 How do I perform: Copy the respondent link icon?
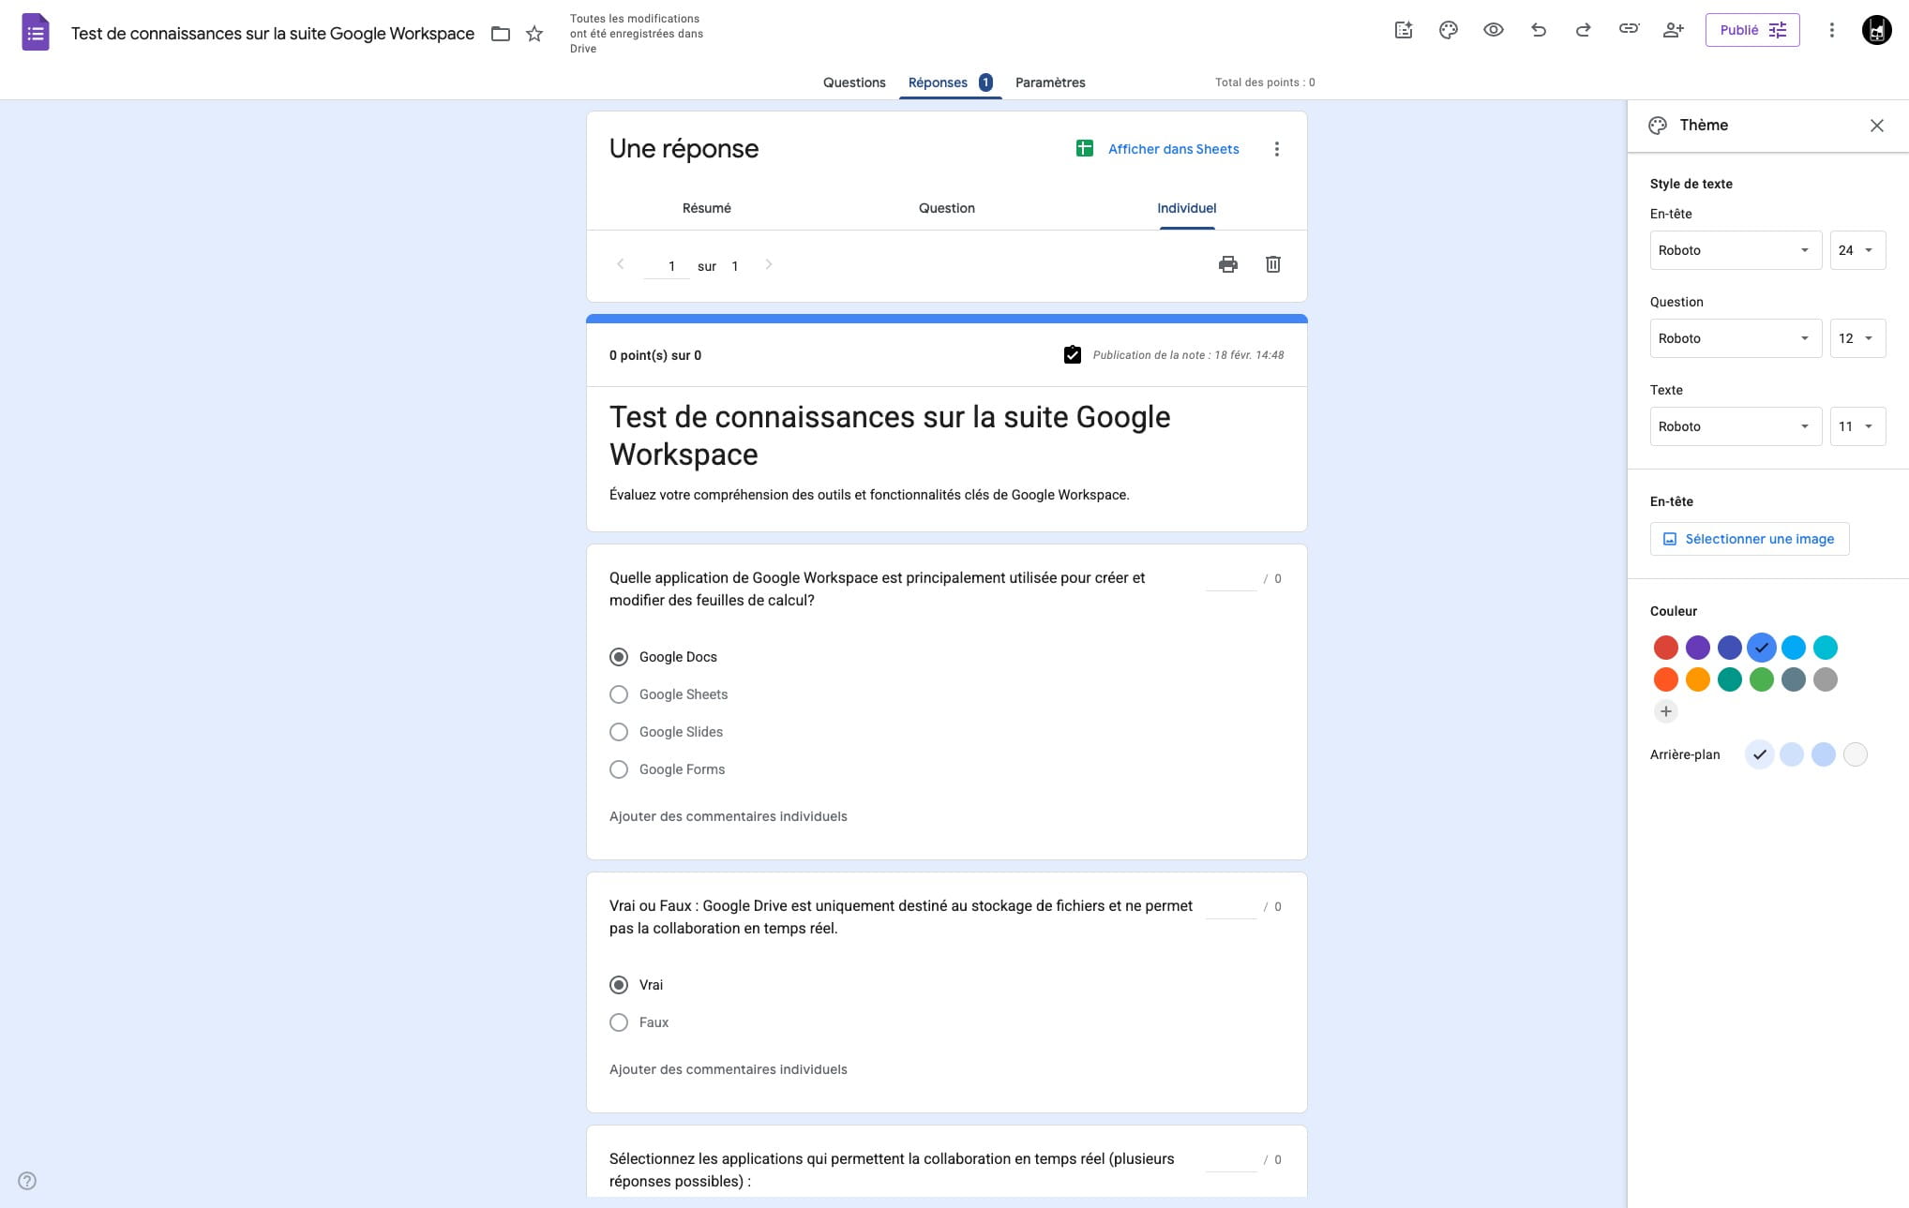(1629, 29)
